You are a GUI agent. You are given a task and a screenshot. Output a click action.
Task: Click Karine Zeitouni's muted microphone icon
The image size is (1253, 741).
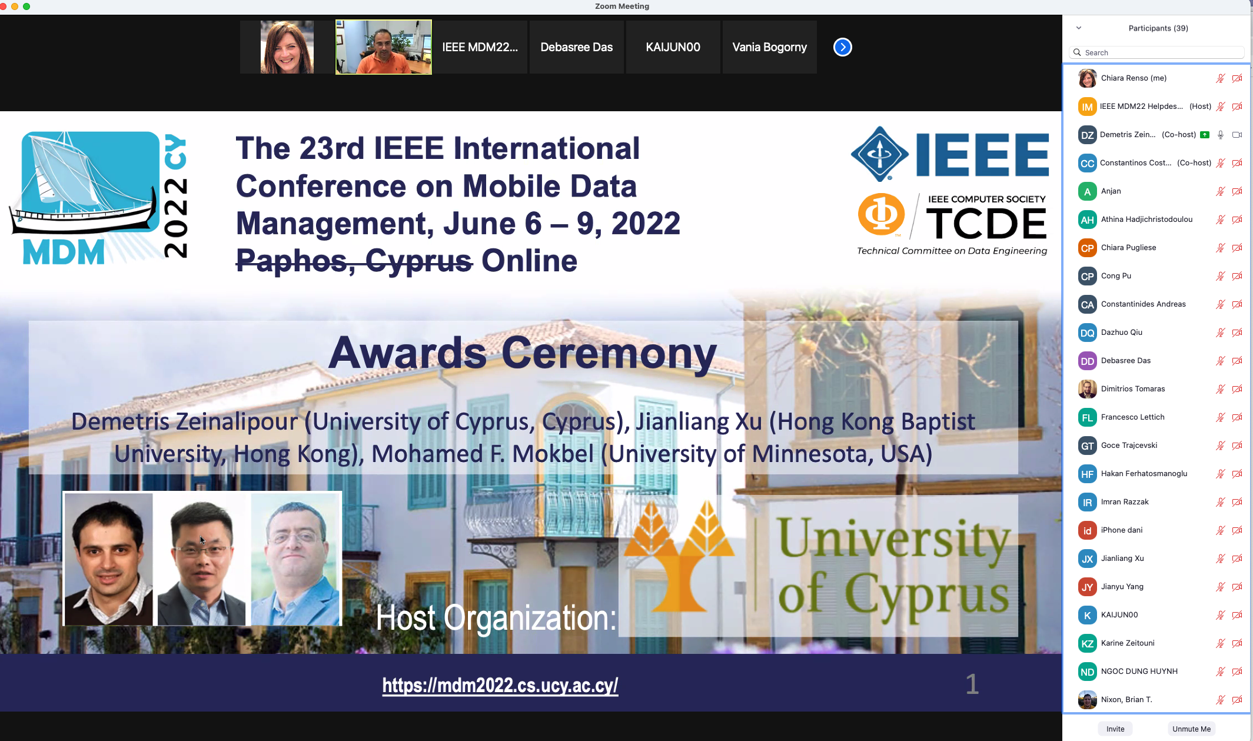click(x=1221, y=643)
